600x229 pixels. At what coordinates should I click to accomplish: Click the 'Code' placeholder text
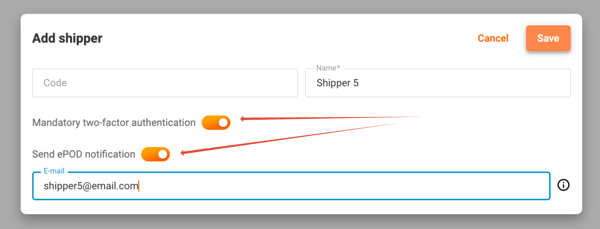click(55, 83)
